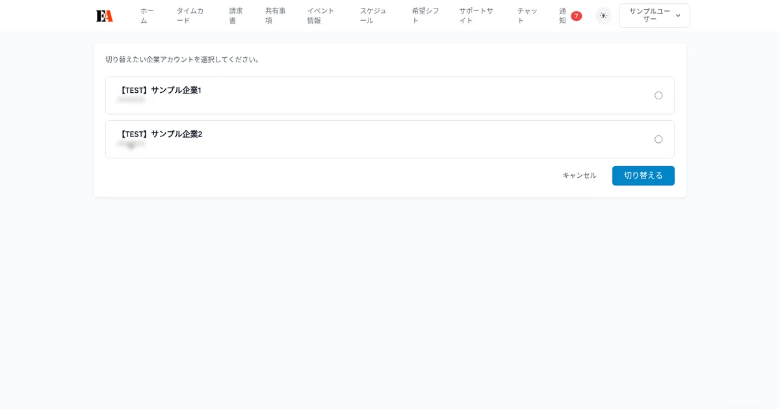Screen dimensions: 780x409
Task: Click the EA logo in the header
Action: [x=105, y=15]
